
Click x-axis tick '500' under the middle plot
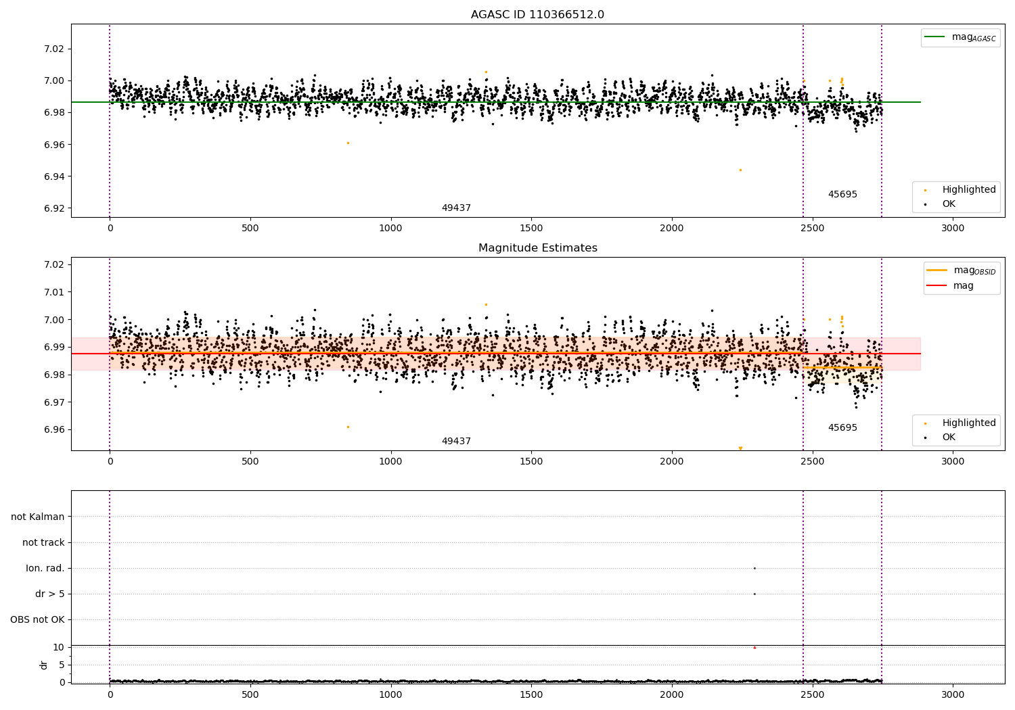[250, 462]
